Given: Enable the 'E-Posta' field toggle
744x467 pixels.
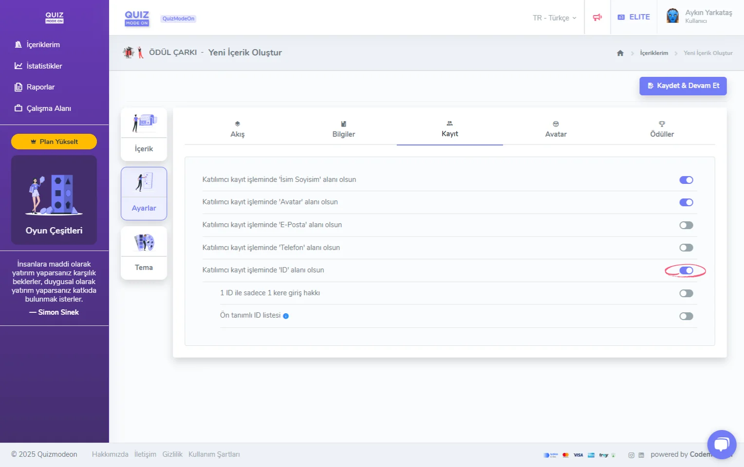Looking at the screenshot, I should click(686, 225).
